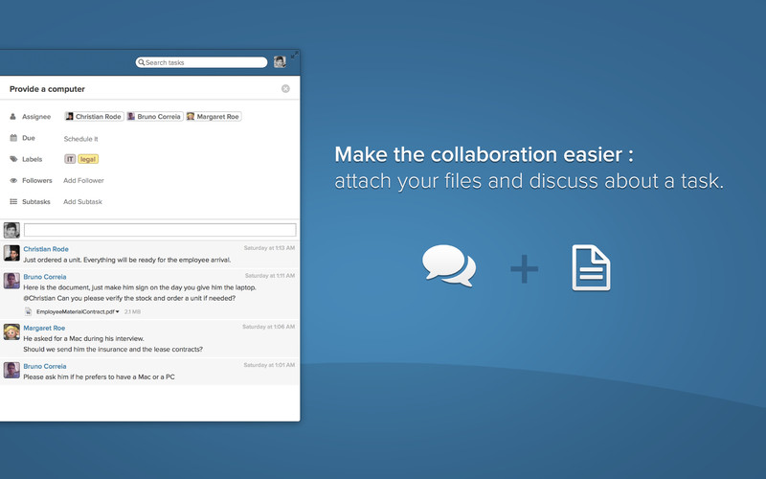
Task: Click the Labels tag icon
Action: (x=13, y=159)
